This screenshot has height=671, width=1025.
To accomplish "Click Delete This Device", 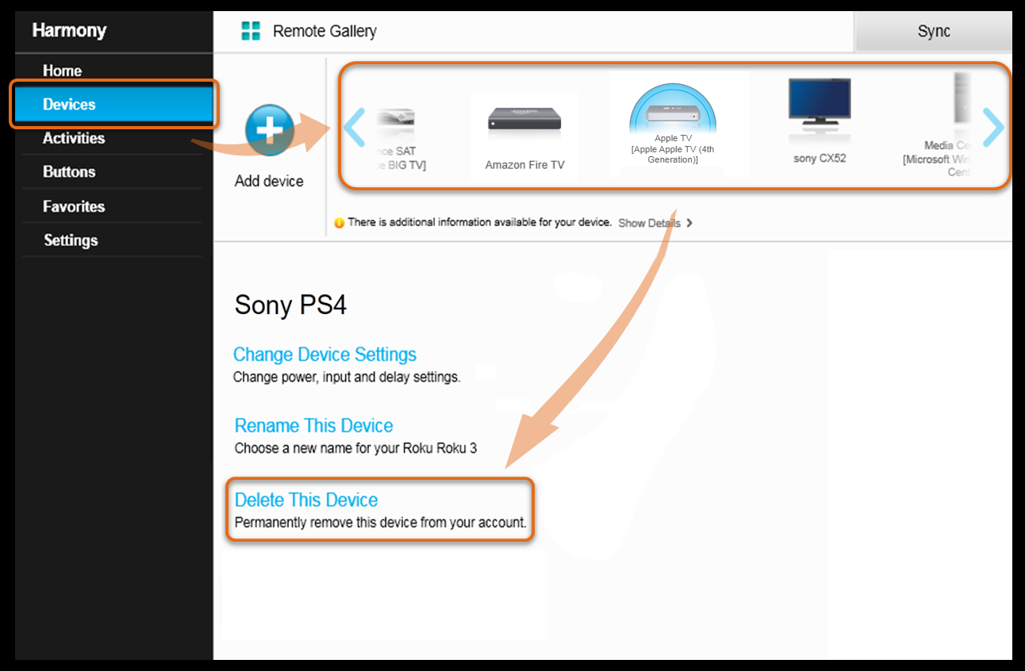I will click(306, 500).
